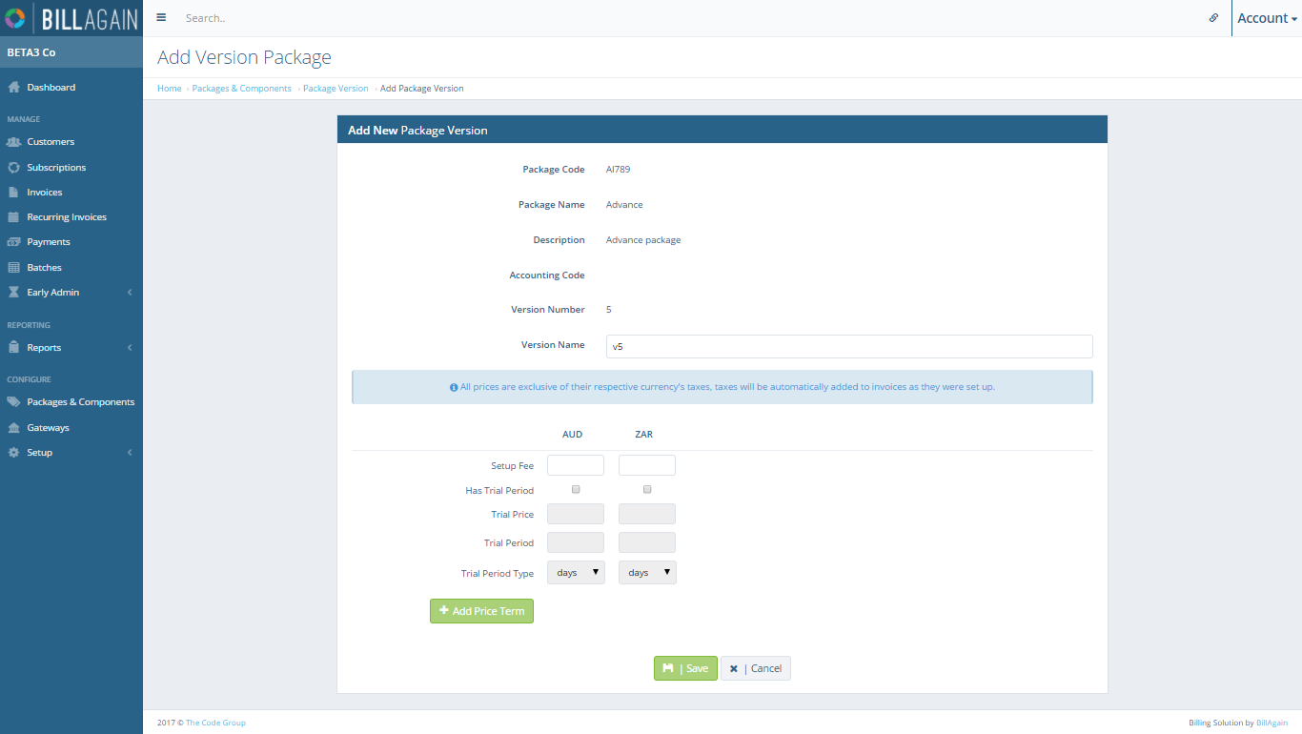Enable Has Trial Period for AUD
1302x734 pixels.
576,489
